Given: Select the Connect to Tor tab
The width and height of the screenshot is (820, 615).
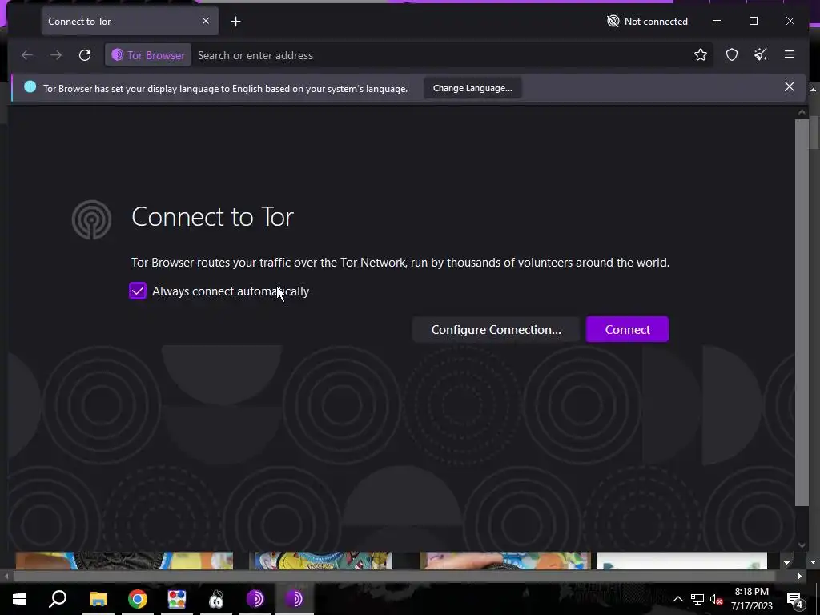Looking at the screenshot, I should pyautogui.click(x=131, y=22).
